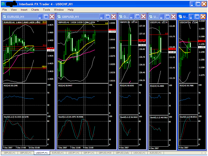Click EURUSD RSI(14) 50.1346 label
Screen dimensions: 208x156
[11, 86]
